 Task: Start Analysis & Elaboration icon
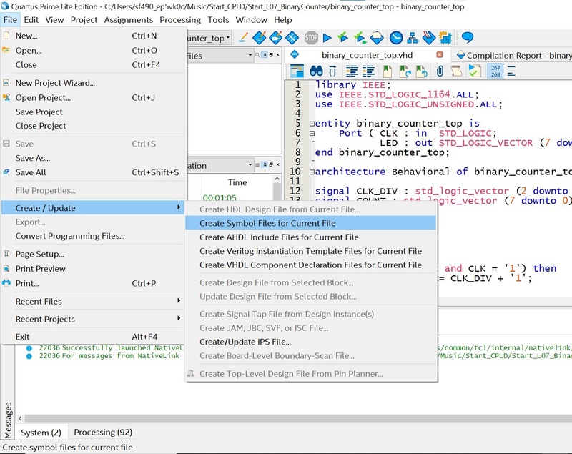(x=343, y=38)
